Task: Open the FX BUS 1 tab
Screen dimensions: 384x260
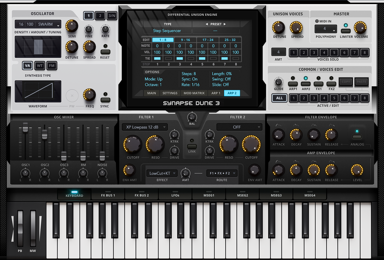Action: (108, 194)
